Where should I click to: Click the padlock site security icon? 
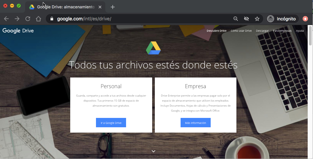click(x=52, y=19)
